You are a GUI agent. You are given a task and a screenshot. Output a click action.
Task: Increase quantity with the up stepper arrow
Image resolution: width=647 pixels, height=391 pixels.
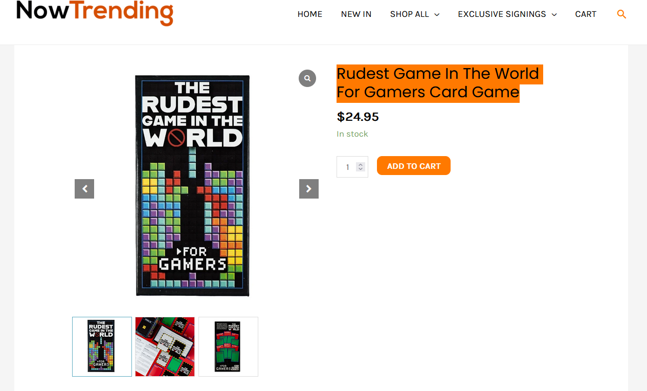click(x=361, y=164)
